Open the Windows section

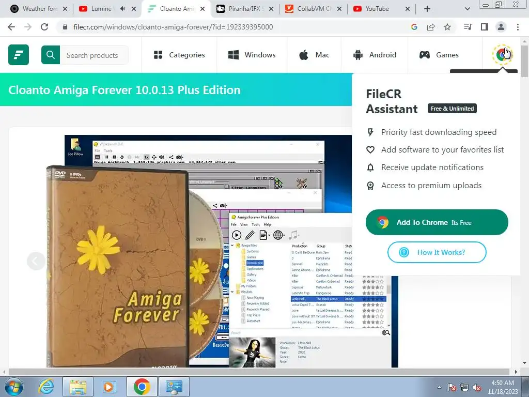[252, 55]
